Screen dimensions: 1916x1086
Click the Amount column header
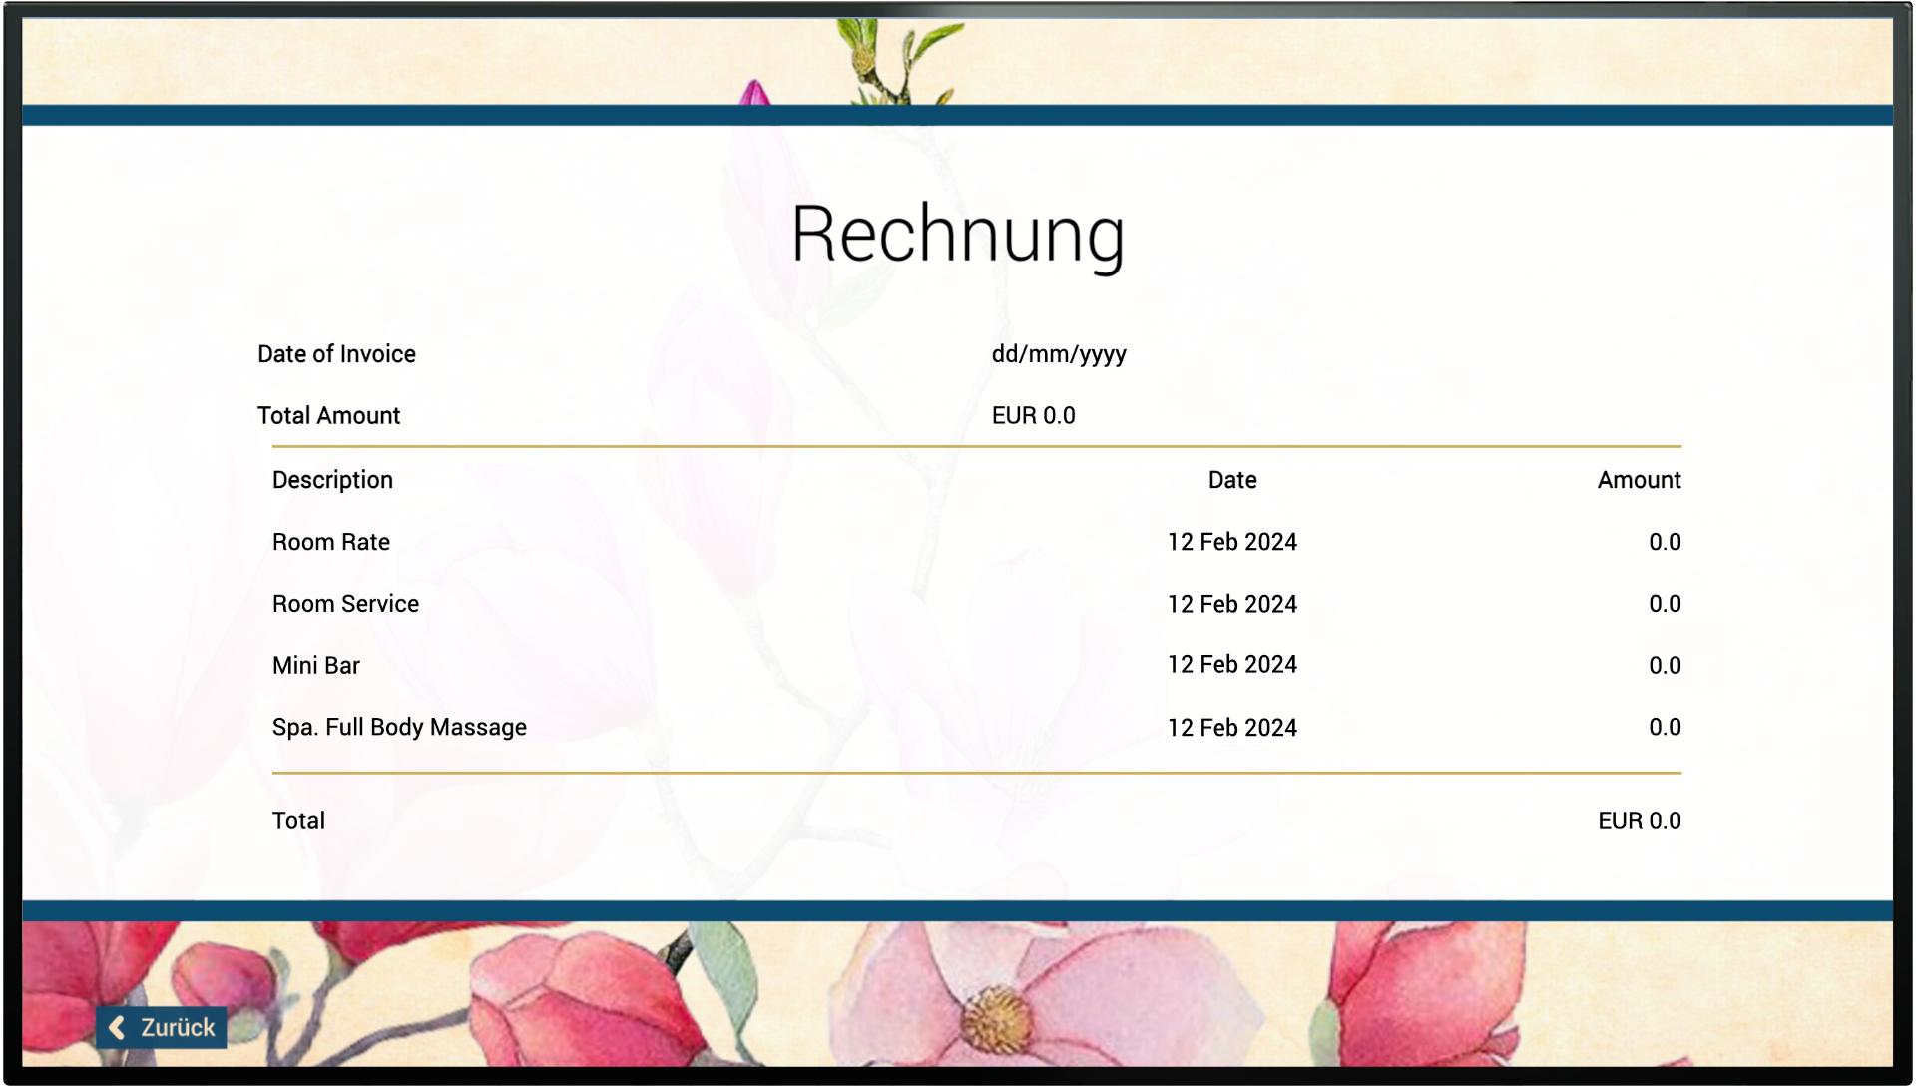pyautogui.click(x=1640, y=480)
